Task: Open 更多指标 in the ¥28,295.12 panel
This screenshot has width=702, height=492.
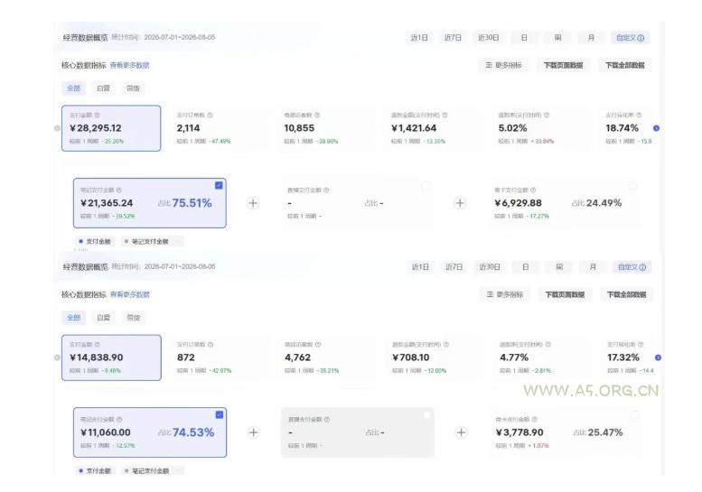Action: pyautogui.click(x=503, y=65)
